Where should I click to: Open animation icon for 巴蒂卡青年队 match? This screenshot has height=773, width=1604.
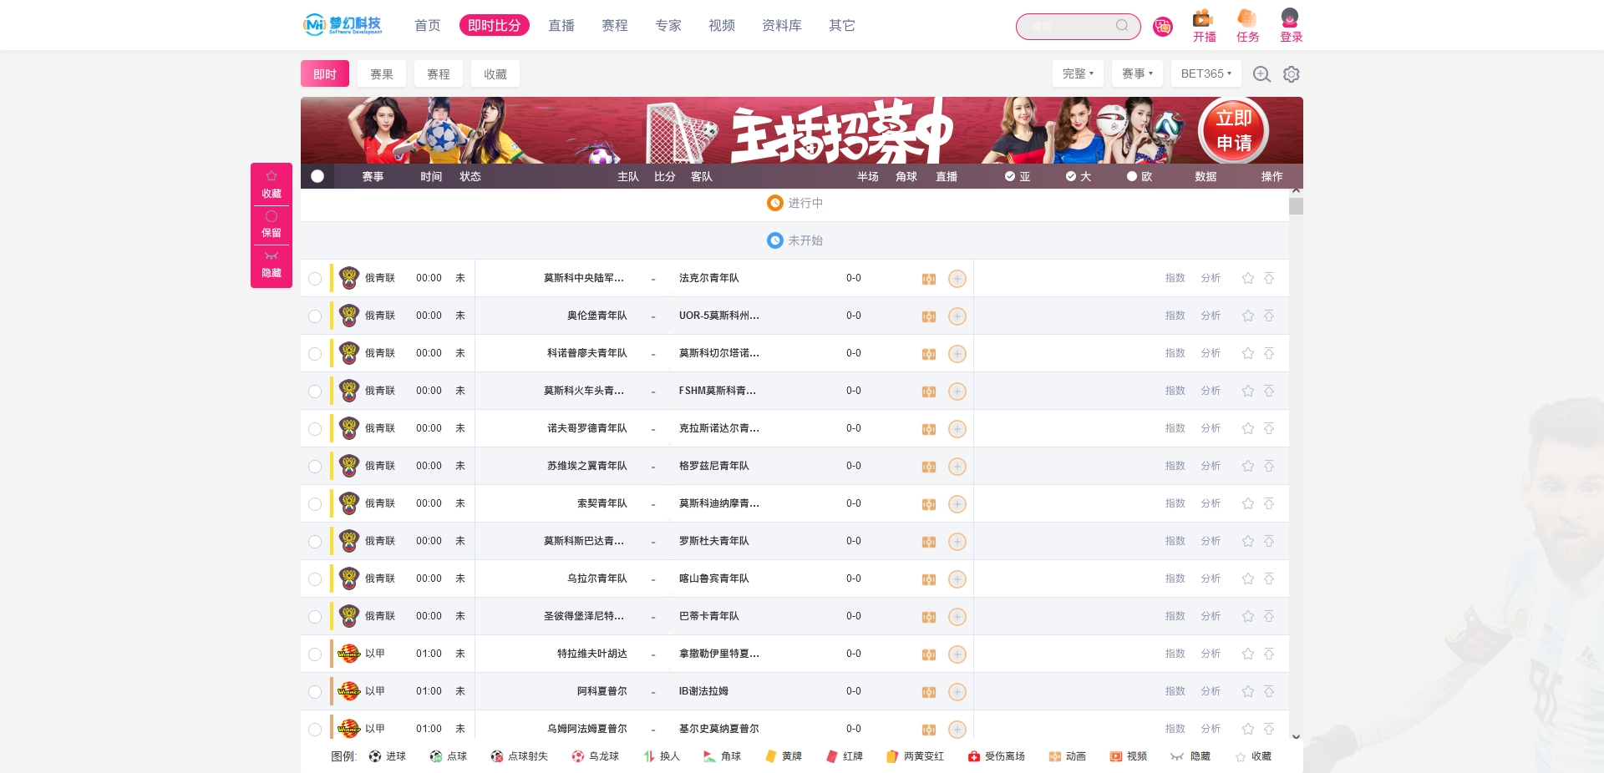click(928, 617)
